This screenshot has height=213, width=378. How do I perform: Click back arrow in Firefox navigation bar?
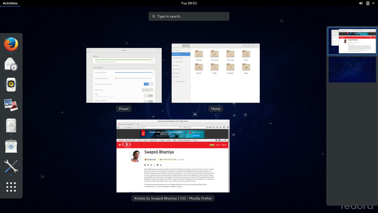point(118,127)
